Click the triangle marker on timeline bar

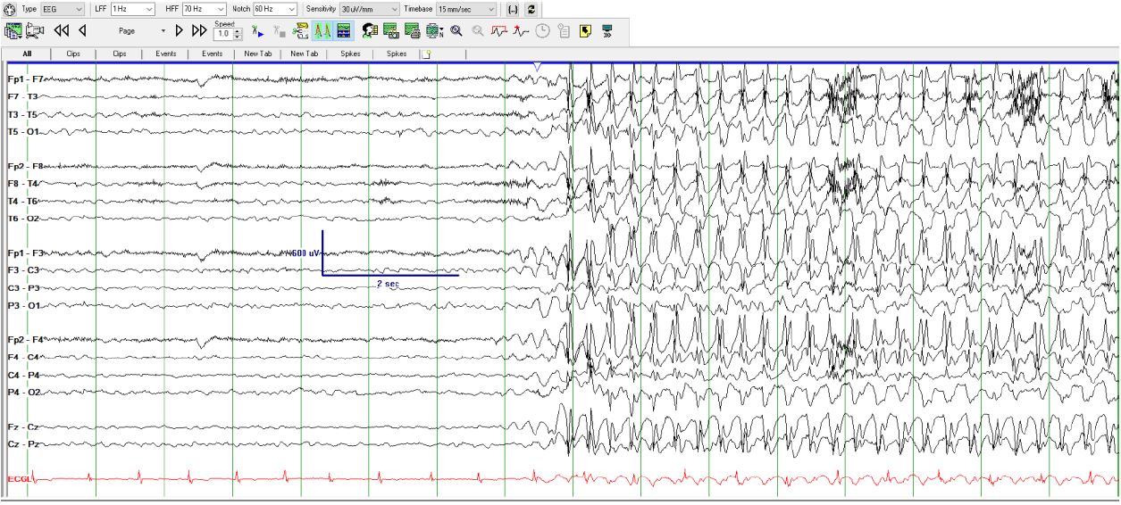(536, 67)
